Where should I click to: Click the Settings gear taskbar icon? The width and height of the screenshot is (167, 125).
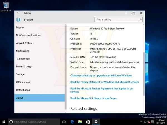tap(96, 122)
